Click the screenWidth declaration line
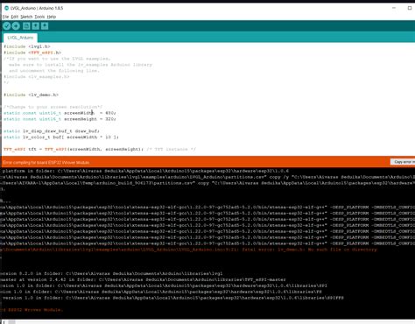Screen dimensions: 415x324 coord(60,113)
